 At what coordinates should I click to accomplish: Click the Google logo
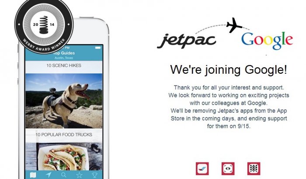point(267,41)
